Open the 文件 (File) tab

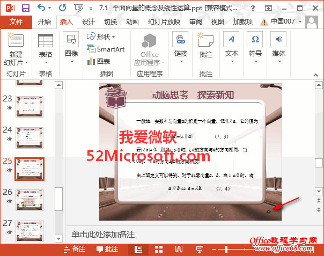pos(16,21)
